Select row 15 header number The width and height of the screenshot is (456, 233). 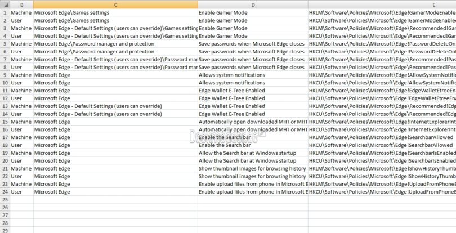(x=5, y=122)
